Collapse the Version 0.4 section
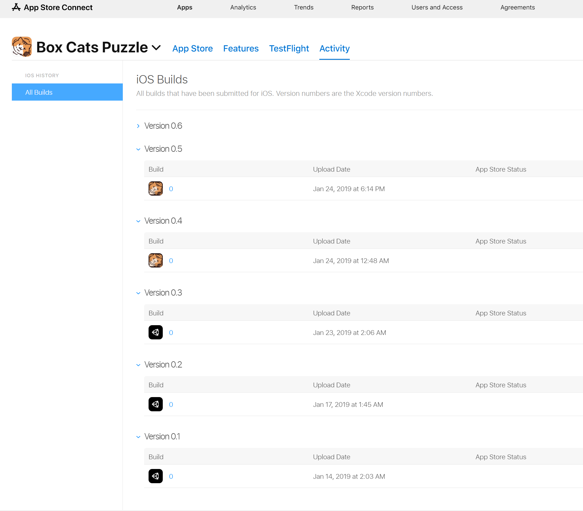The width and height of the screenshot is (583, 511). click(x=138, y=221)
